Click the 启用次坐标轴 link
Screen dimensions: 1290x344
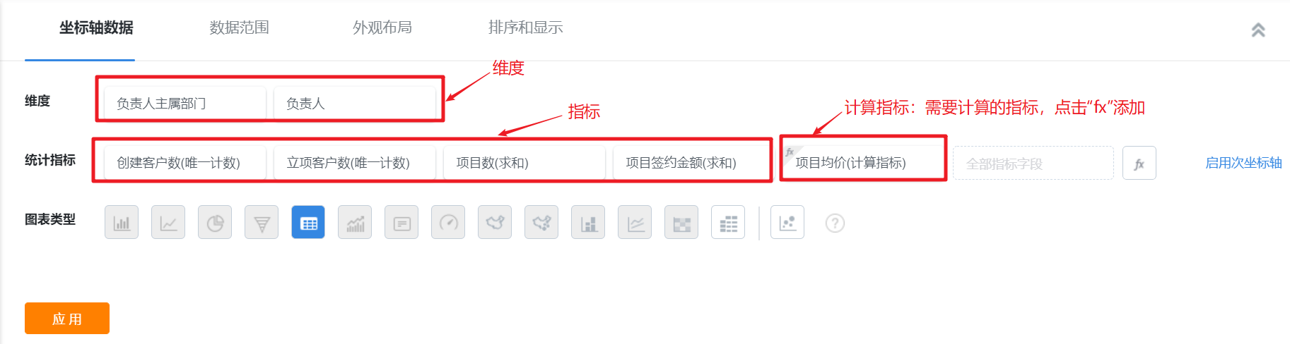[x=1243, y=163]
